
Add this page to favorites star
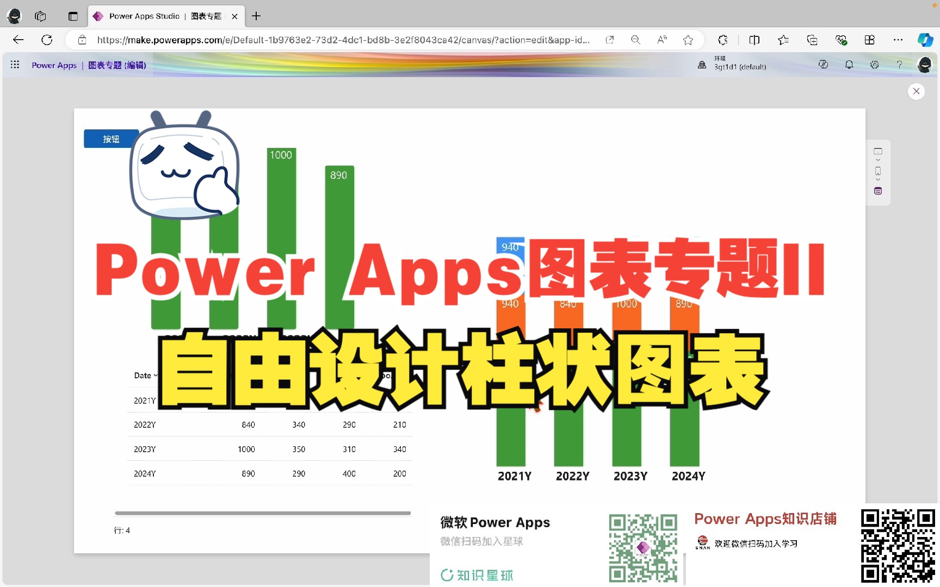[x=688, y=40]
